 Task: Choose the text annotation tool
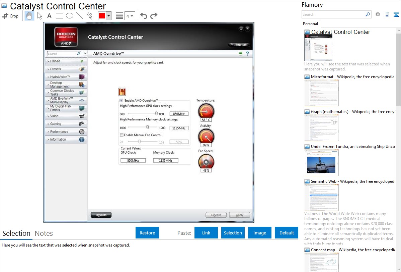pyautogui.click(x=49, y=16)
